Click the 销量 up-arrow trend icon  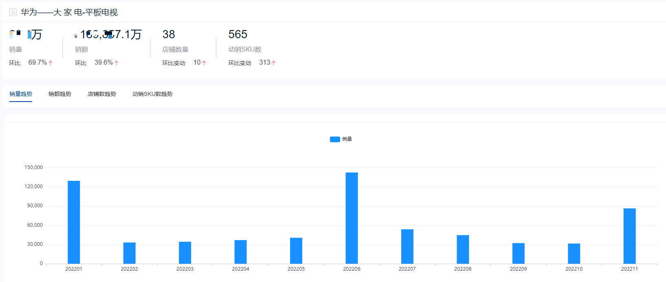[51, 63]
